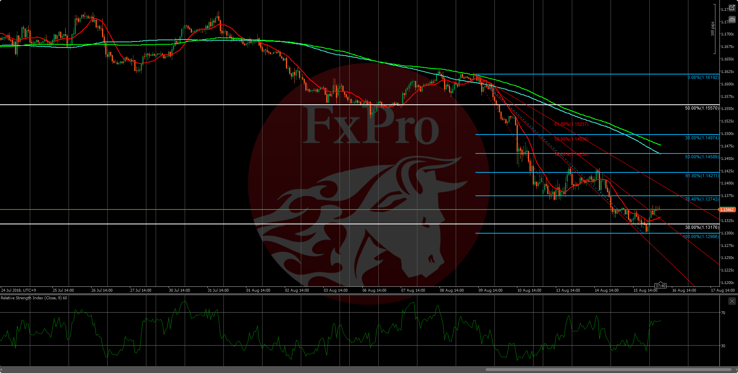Screen dimensions: 738x373
Task: Select the 0.00%(1.16192) Fibonacci label
Action: [x=703, y=77]
